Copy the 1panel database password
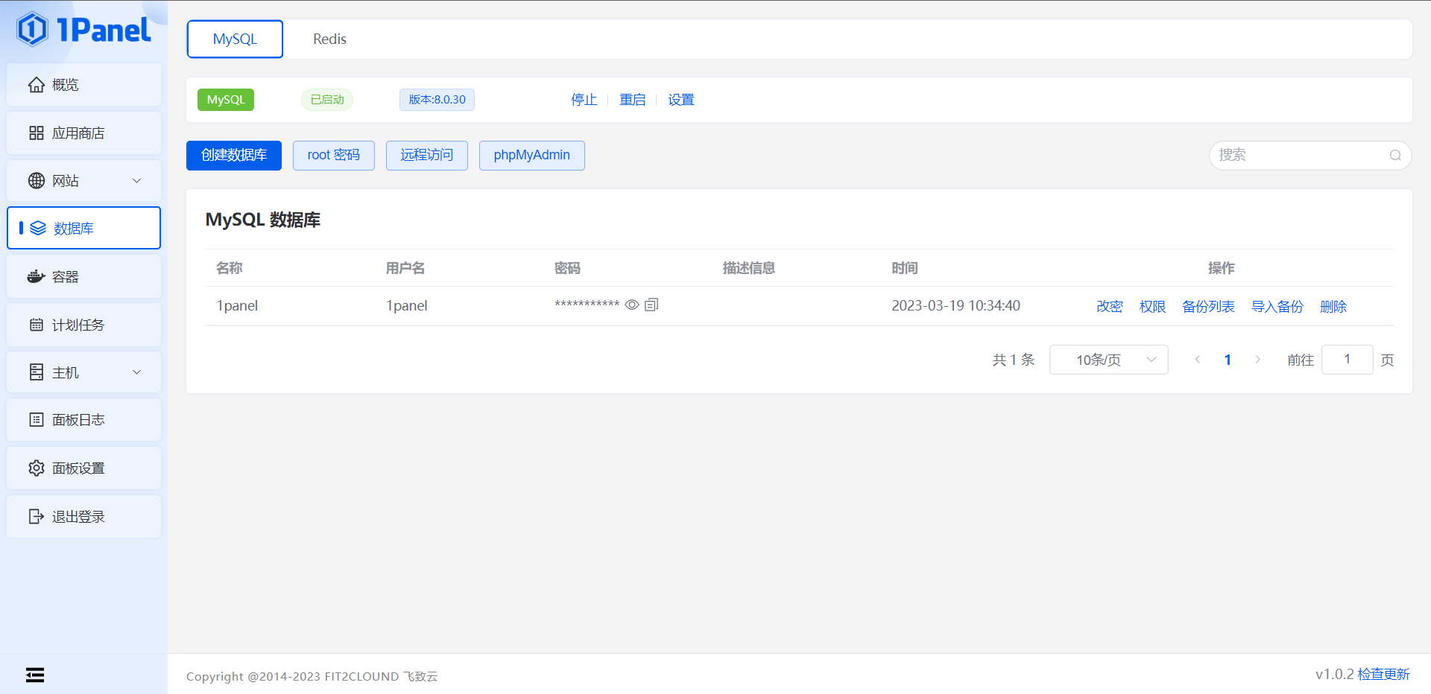The height and width of the screenshot is (694, 1431). [x=651, y=305]
